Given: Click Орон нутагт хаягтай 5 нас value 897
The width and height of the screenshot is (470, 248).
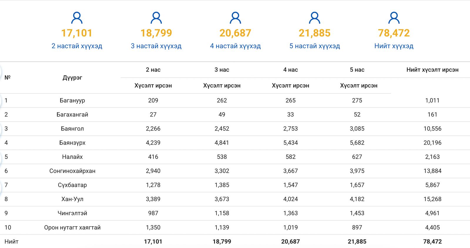Looking at the screenshot, I should tap(357, 227).
